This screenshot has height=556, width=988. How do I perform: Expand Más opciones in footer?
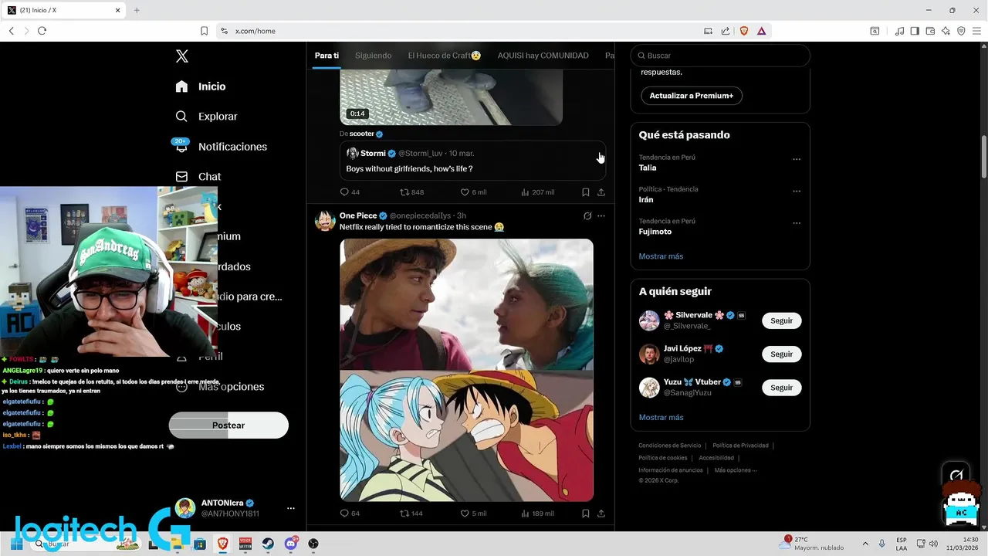[736, 470]
